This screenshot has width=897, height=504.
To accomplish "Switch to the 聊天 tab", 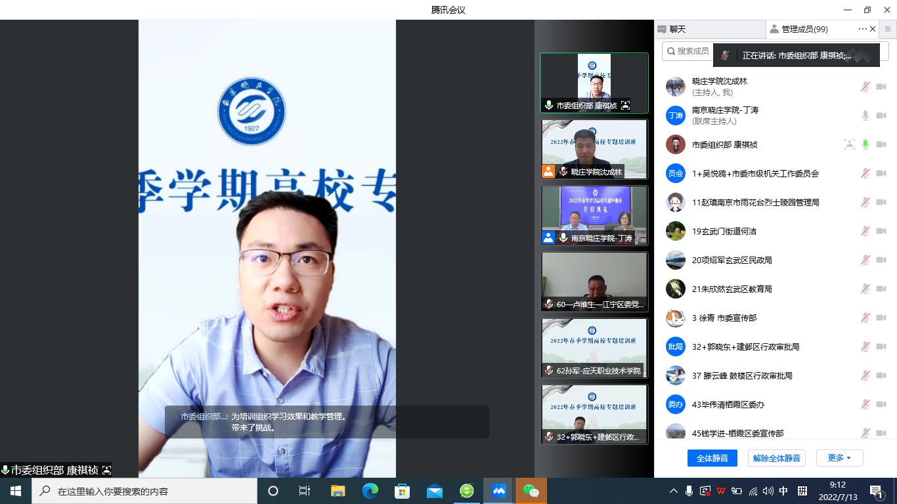I will 710,30.
